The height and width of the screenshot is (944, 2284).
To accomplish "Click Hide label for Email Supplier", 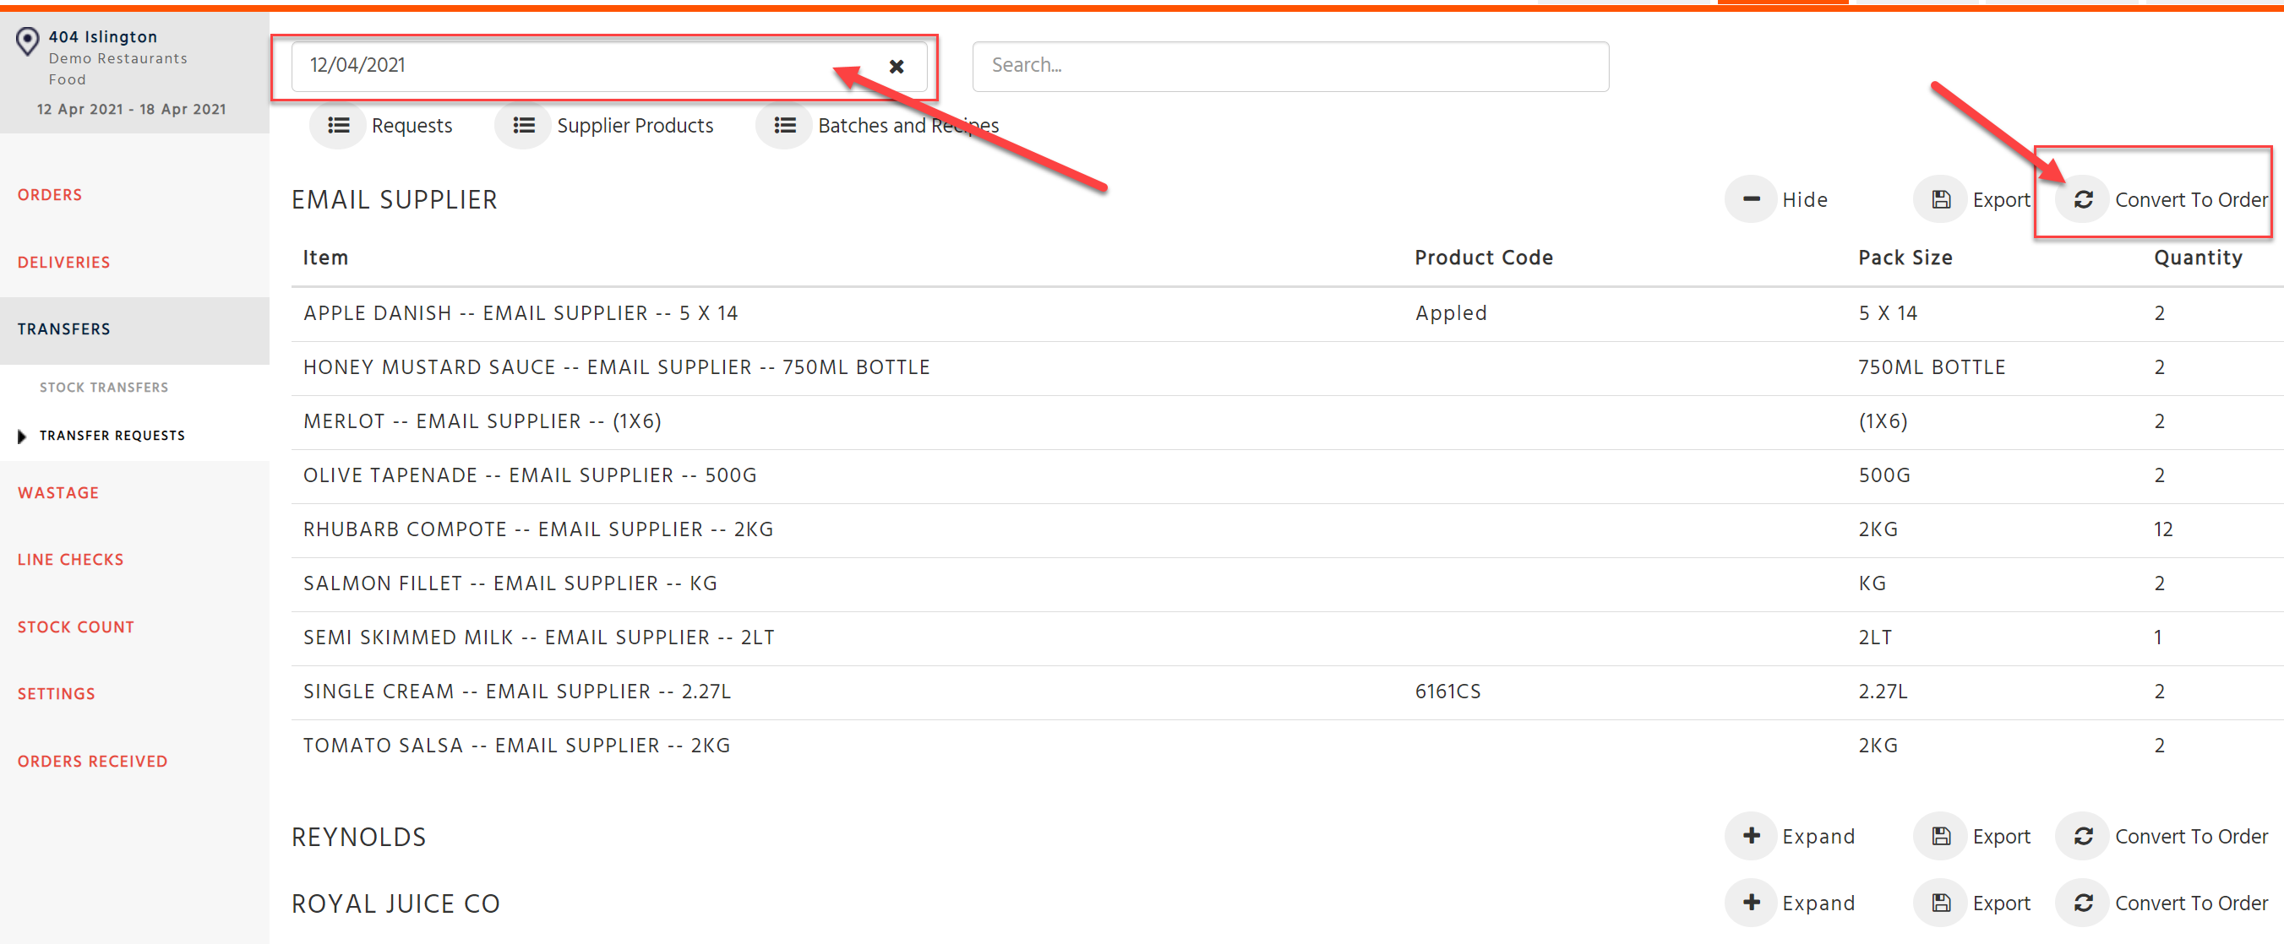I will [x=1804, y=200].
